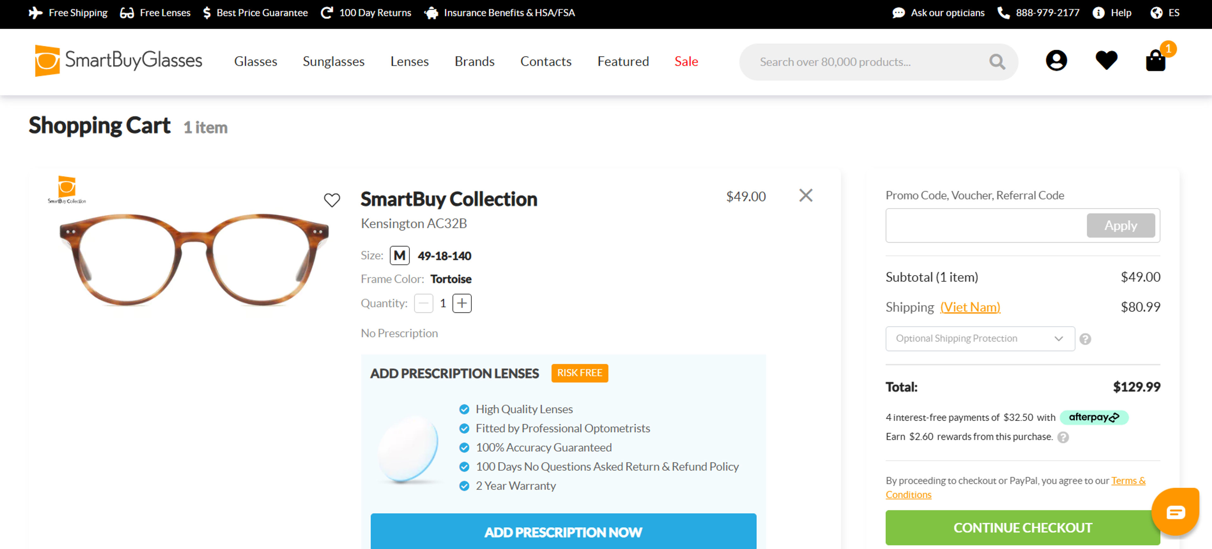Click the rewards help question icon
This screenshot has width=1212, height=549.
[1063, 437]
